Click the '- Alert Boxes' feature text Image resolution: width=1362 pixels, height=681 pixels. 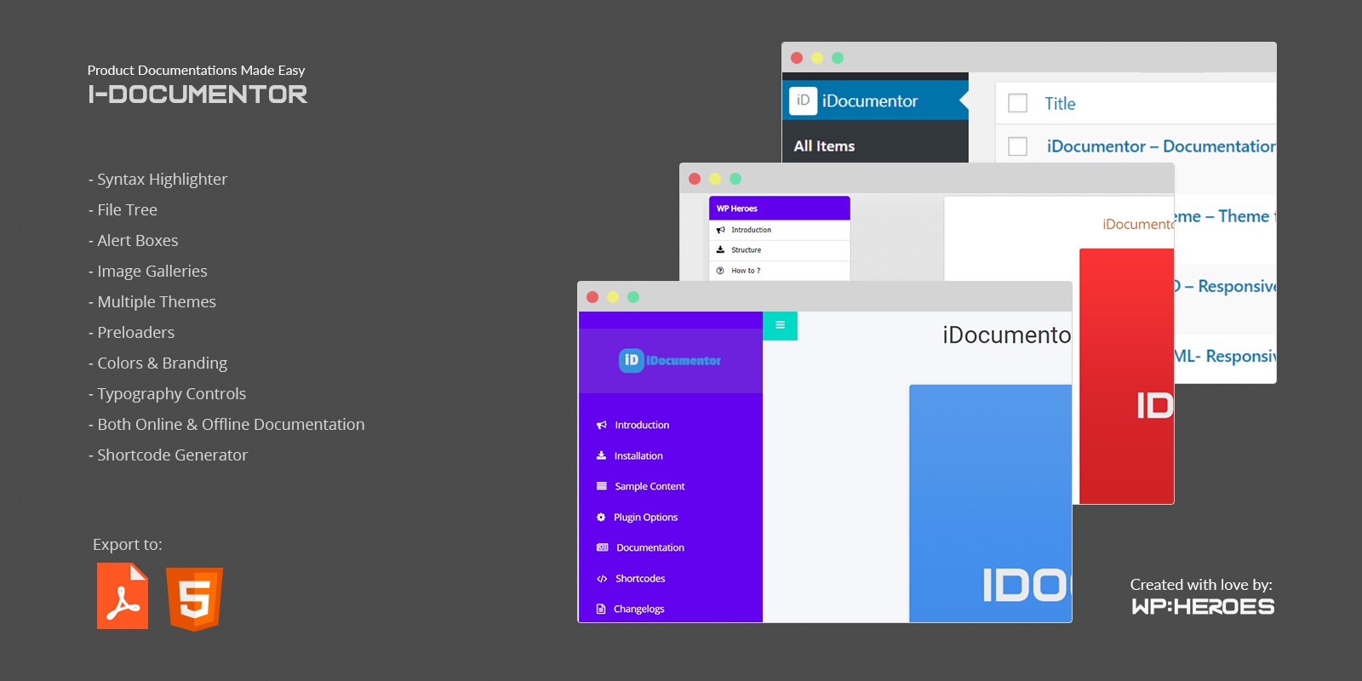click(133, 240)
